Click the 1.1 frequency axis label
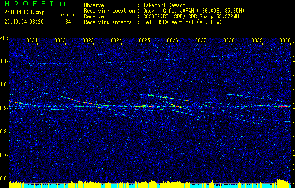 coord(4,61)
